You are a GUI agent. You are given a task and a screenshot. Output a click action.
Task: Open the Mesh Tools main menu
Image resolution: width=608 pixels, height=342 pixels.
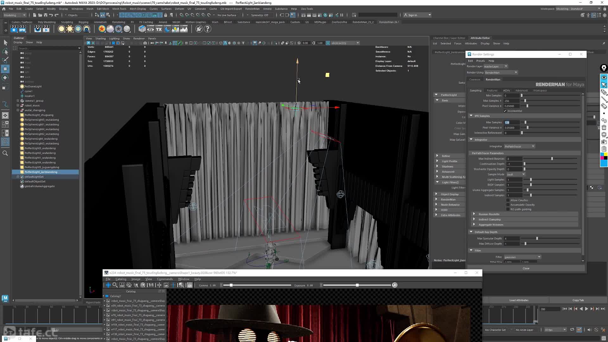[x=119, y=9]
